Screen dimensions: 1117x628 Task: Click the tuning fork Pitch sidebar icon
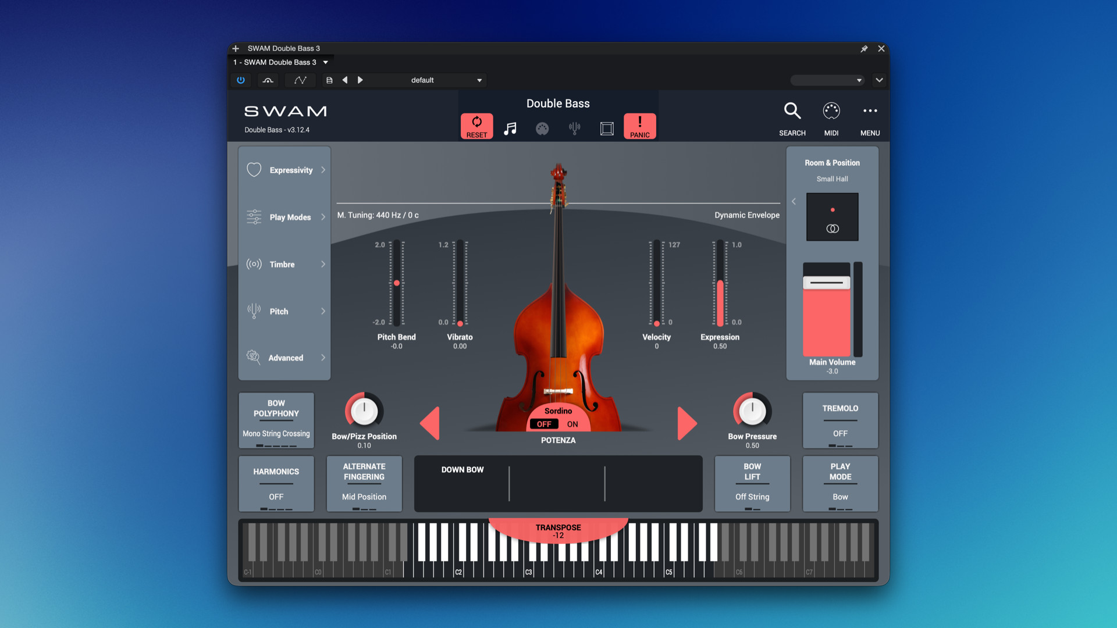pyautogui.click(x=254, y=311)
